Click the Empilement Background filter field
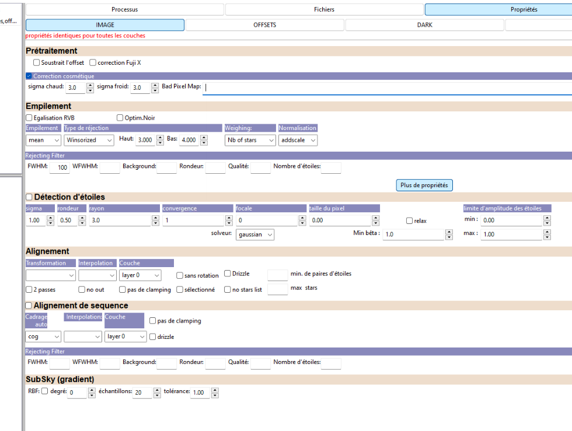The width and height of the screenshot is (572, 431). 167,168
